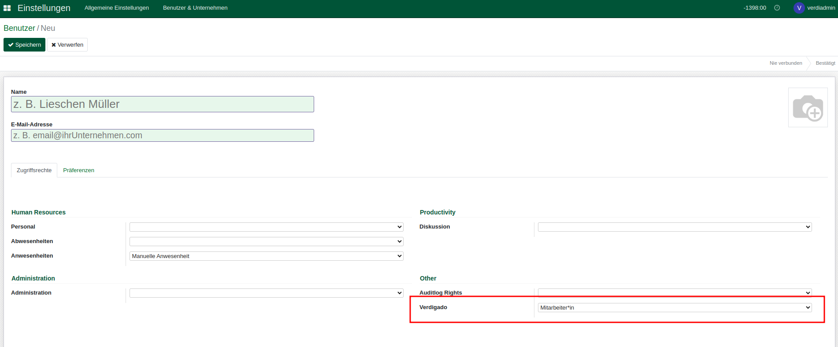Open the apps grid menu icon
This screenshot has height=347, width=838.
(x=7, y=8)
